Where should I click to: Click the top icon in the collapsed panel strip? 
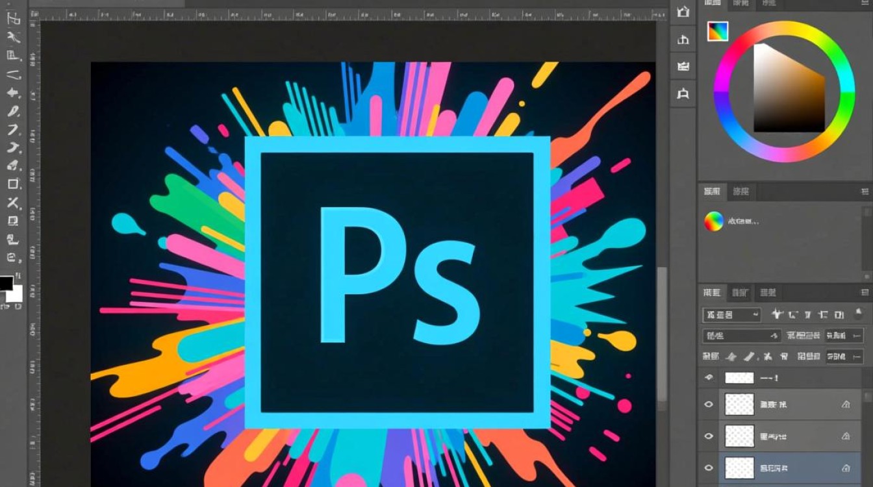point(683,12)
